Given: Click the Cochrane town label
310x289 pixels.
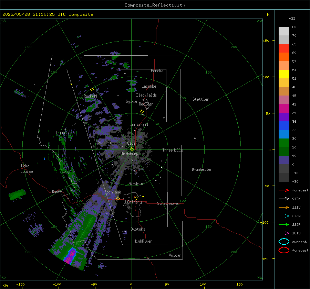Looking at the screenshot, I should pos(113,192).
